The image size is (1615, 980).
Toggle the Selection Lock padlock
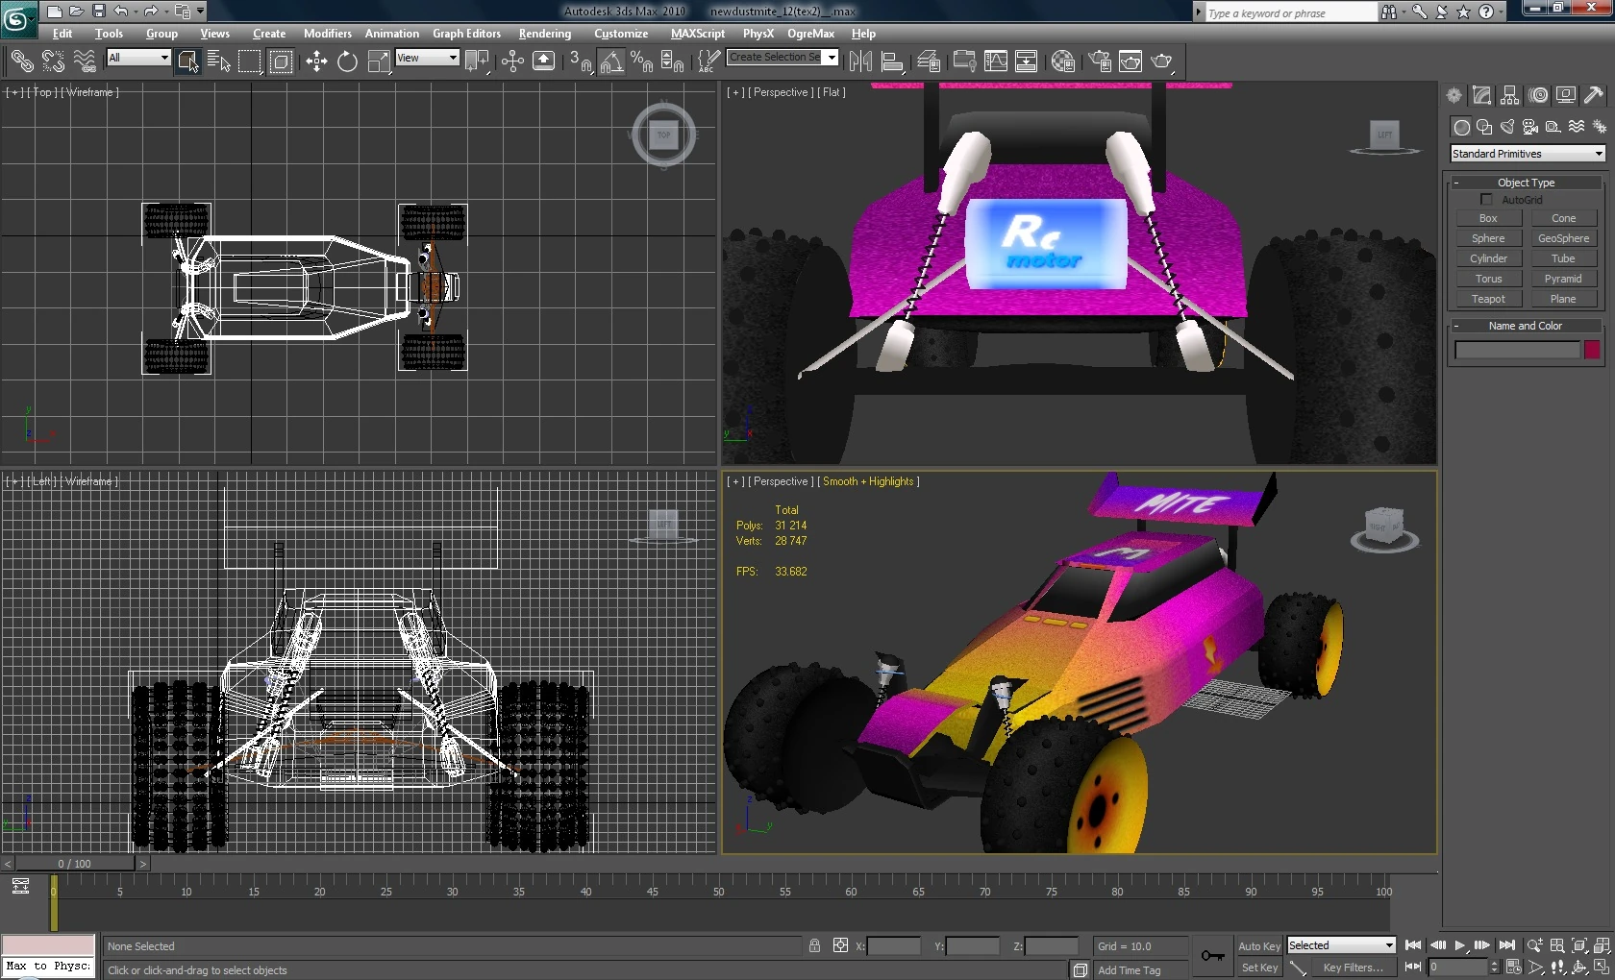click(814, 945)
